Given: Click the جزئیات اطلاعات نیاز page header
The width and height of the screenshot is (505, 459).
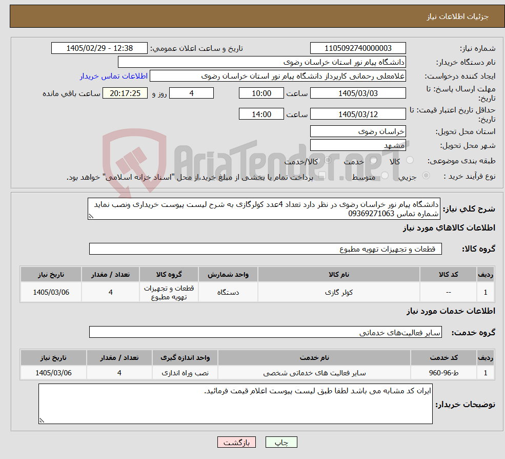Looking at the screenshot, I should point(257,16).
